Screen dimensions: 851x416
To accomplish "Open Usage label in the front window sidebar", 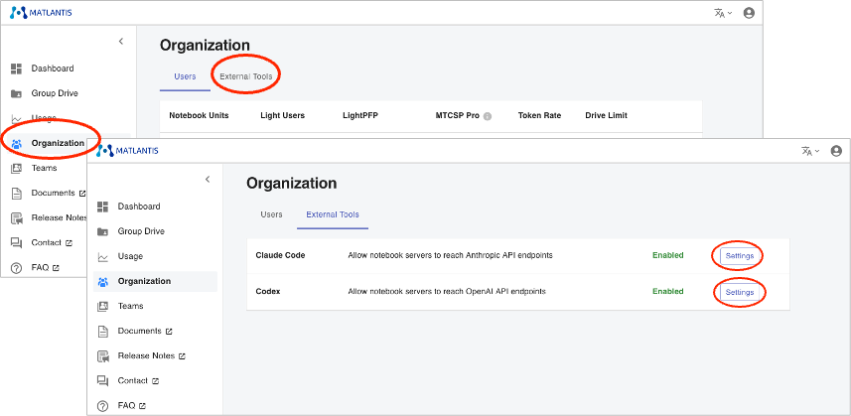I will (130, 256).
